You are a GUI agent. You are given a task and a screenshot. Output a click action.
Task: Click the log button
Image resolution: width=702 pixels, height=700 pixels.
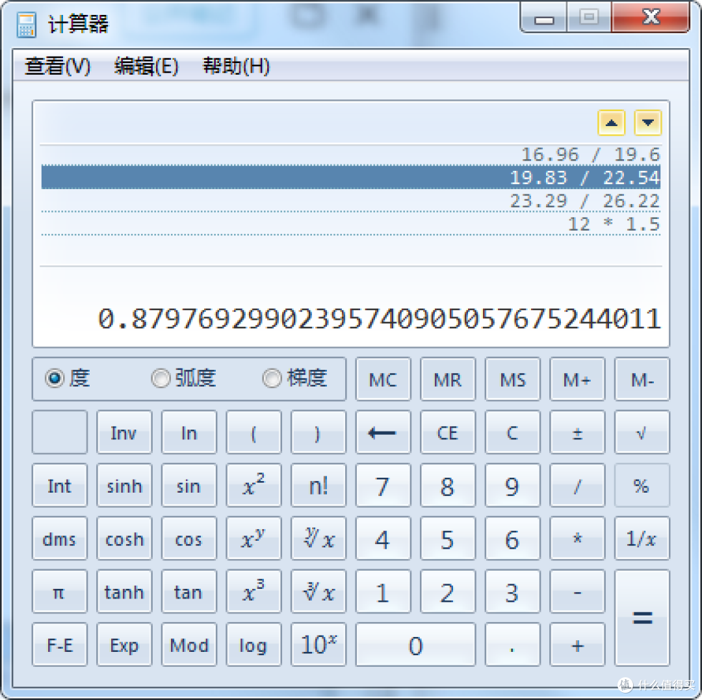(x=254, y=645)
